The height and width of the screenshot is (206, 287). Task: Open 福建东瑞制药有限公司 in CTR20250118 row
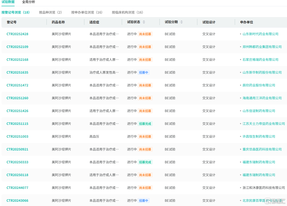pyautogui.click(x=259, y=175)
